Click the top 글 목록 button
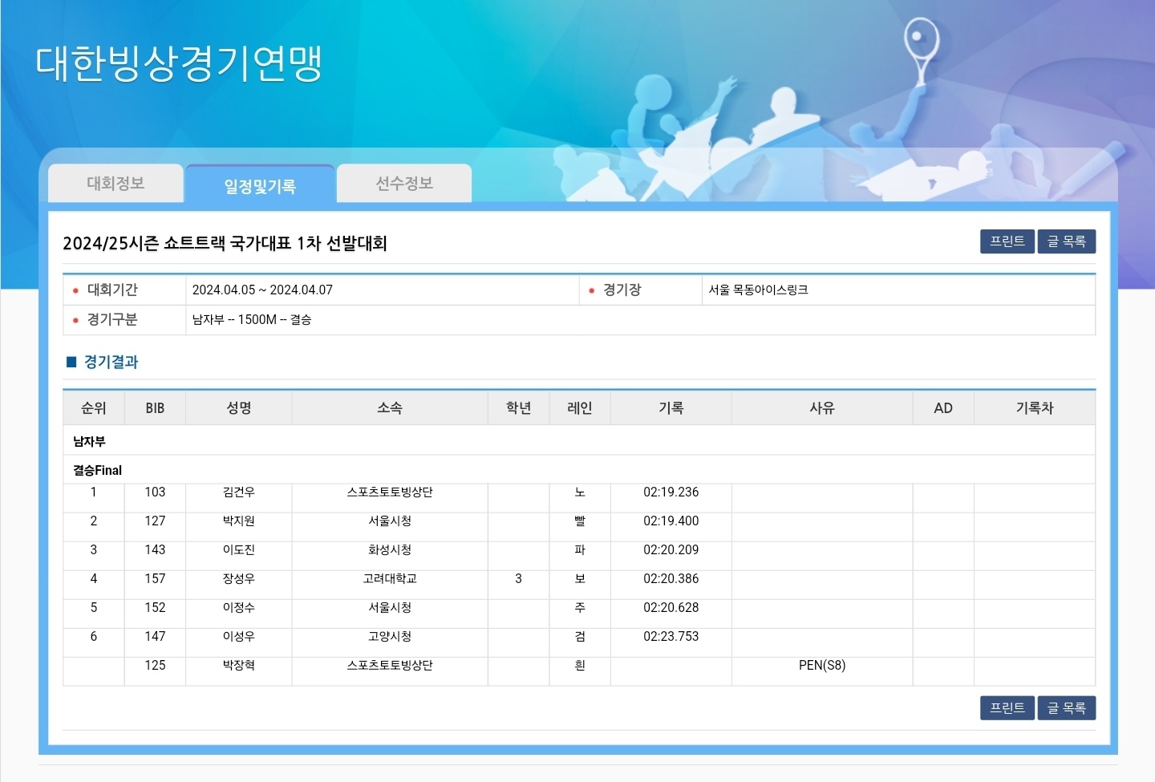Screen dimensions: 1155x782 click(x=1066, y=241)
